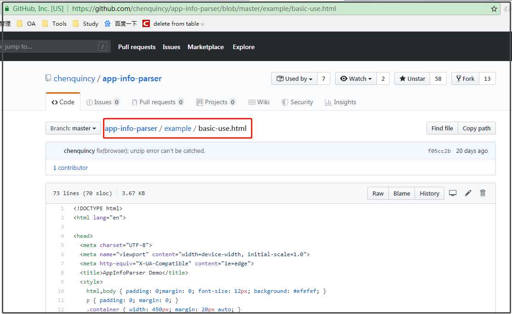The image size is (512, 314).
Task: Open Explore in top navigation
Action: 244,47
